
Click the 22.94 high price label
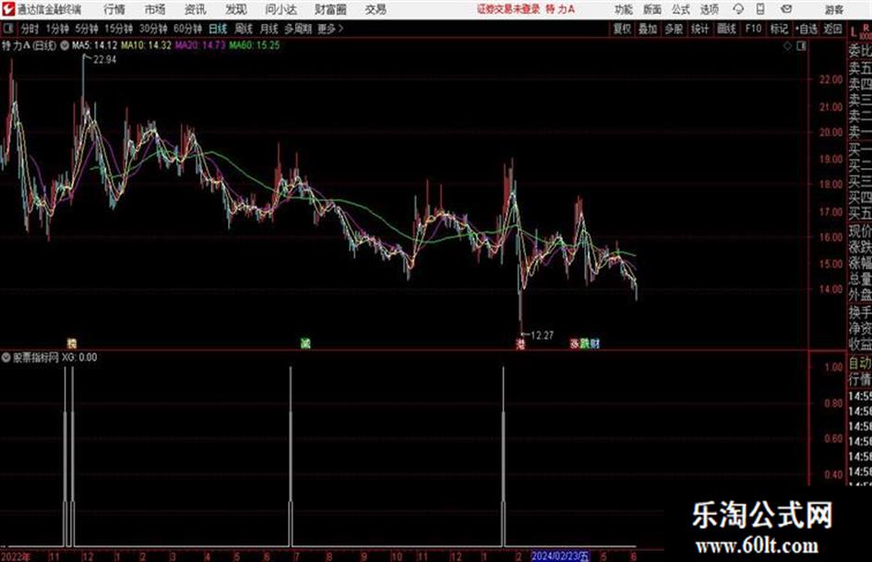click(x=104, y=60)
